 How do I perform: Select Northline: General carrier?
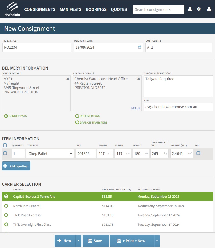pos(108,206)
